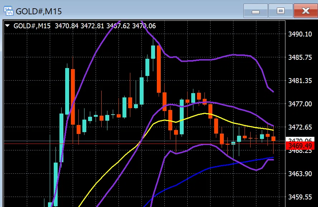Click the 3477.00 level on price scale
This screenshot has height=207, width=318.
(x=300, y=104)
